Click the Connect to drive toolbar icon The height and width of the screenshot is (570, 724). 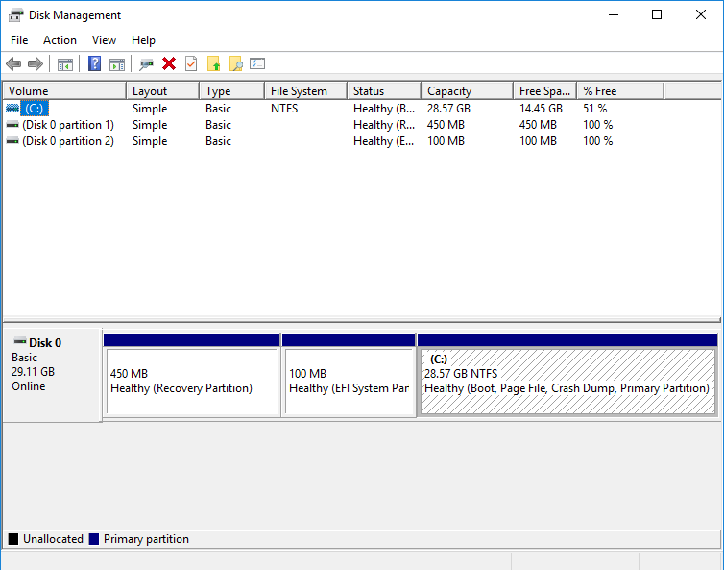click(146, 64)
